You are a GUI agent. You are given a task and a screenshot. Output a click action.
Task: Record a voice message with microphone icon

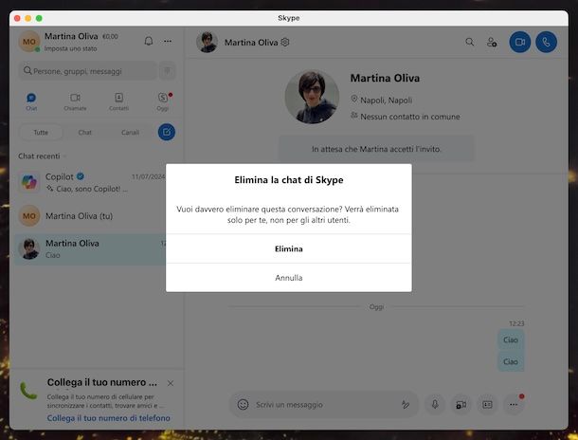click(435, 405)
